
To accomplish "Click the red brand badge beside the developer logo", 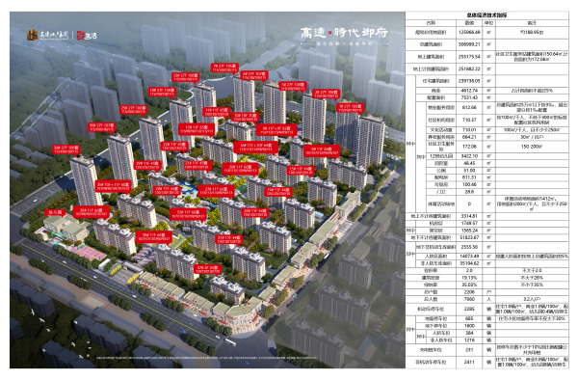I will pyautogui.click(x=87, y=36).
